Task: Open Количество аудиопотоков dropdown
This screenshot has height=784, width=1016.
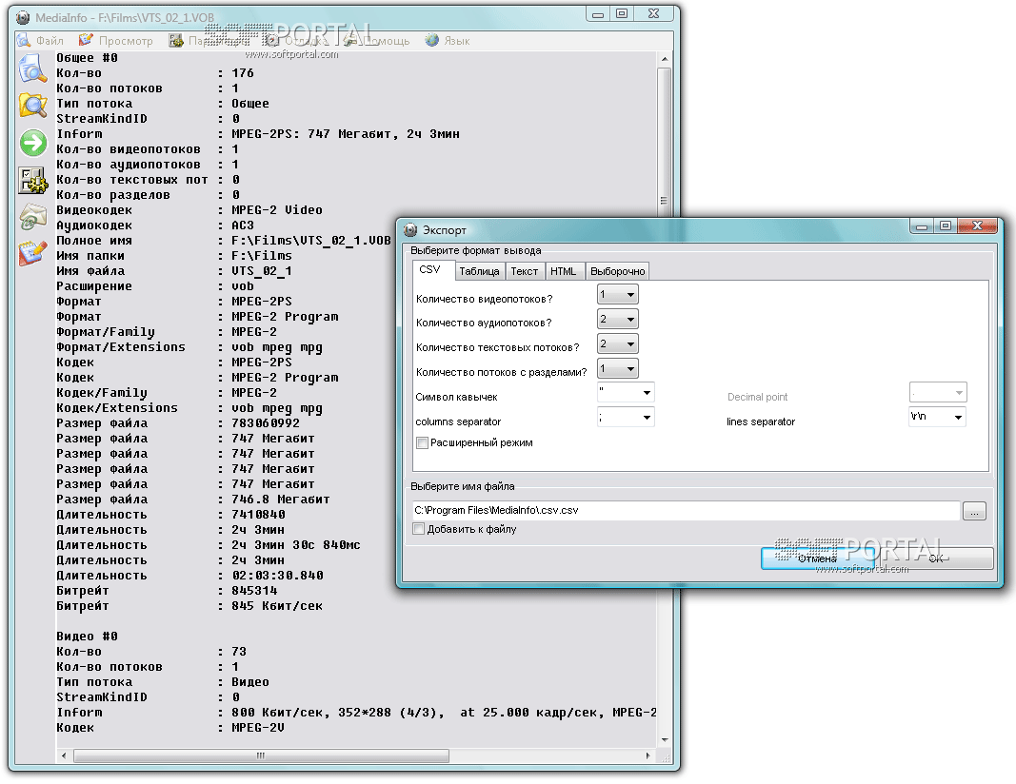Action: pyautogui.click(x=618, y=319)
